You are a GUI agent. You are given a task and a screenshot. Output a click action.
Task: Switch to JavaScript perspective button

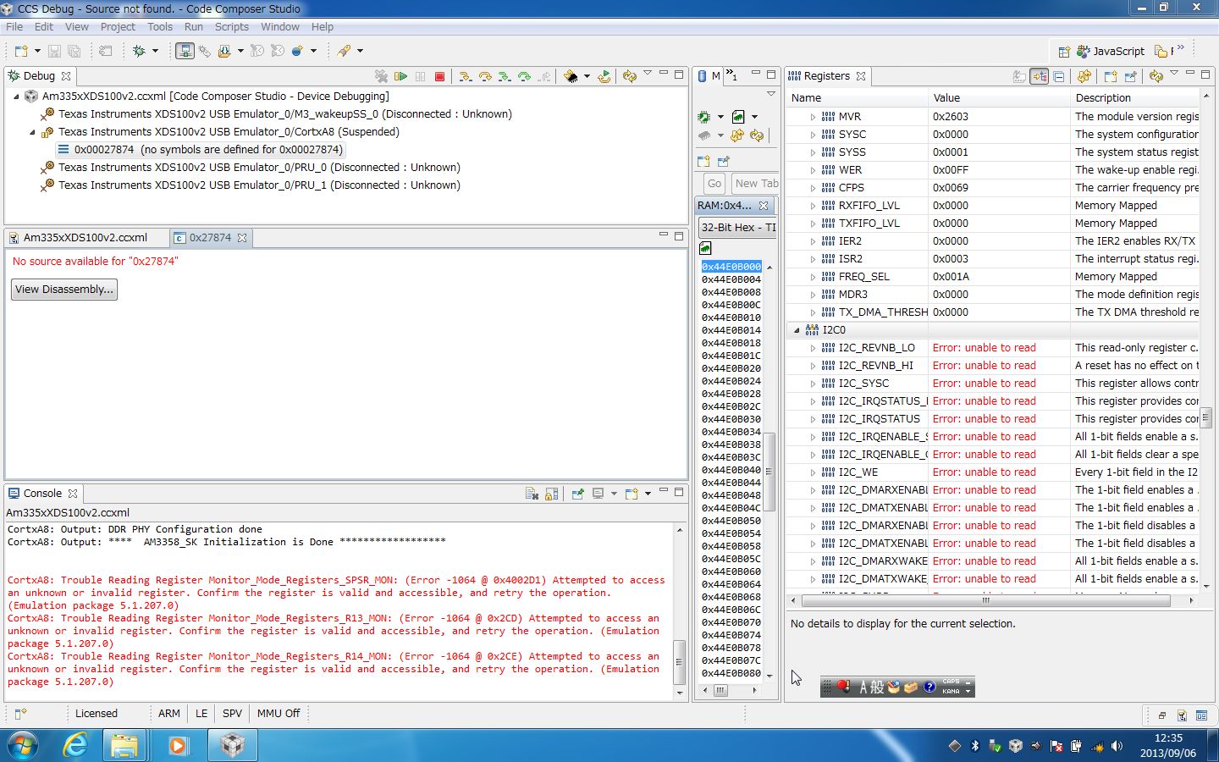pos(1110,52)
